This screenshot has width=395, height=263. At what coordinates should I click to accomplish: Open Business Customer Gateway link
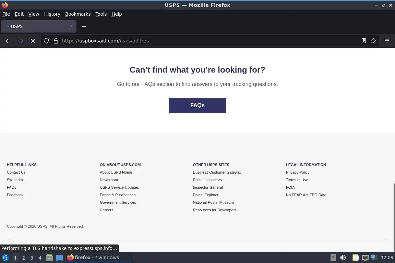tap(217, 172)
